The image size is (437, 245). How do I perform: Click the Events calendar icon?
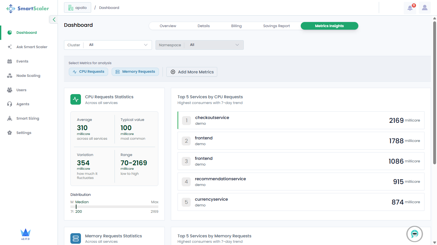(x=10, y=61)
